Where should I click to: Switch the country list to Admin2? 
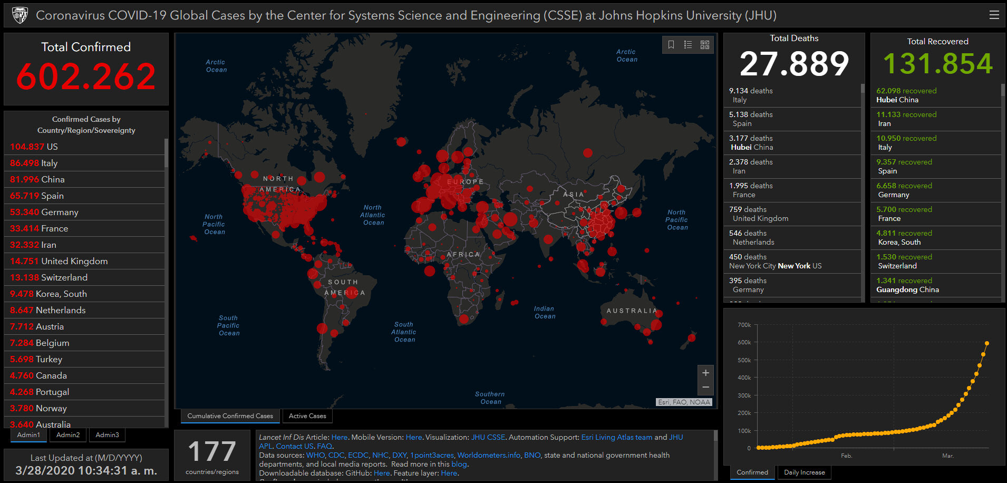[68, 435]
